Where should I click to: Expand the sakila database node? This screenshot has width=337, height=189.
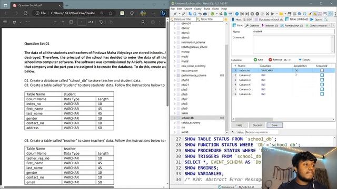tap(175, 113)
